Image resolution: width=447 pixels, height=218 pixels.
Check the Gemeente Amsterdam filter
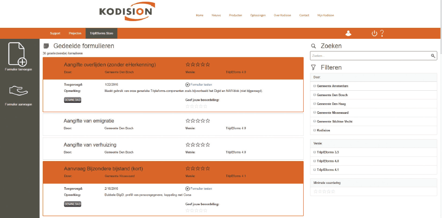pos(315,86)
